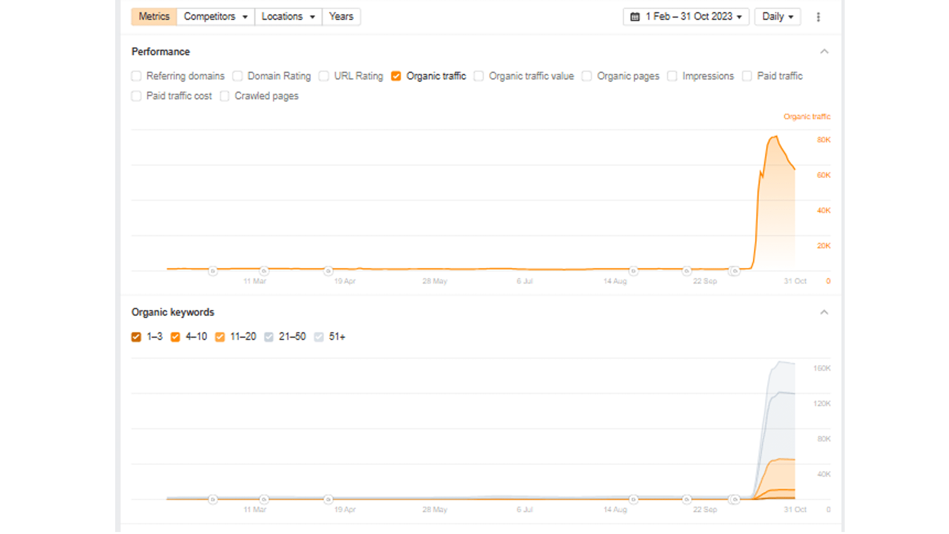Image resolution: width=949 pixels, height=534 pixels.
Task: Uncheck the Organic traffic checkbox
Action: (x=396, y=76)
